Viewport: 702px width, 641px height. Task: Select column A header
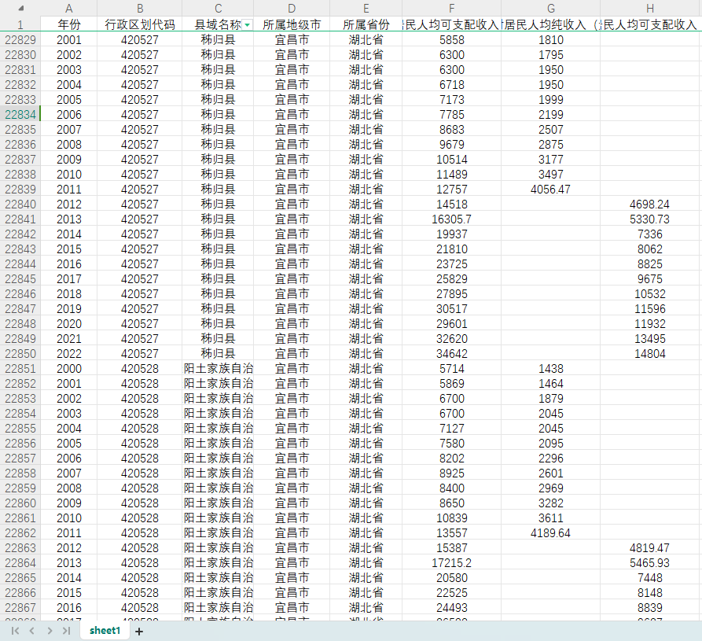coord(69,9)
